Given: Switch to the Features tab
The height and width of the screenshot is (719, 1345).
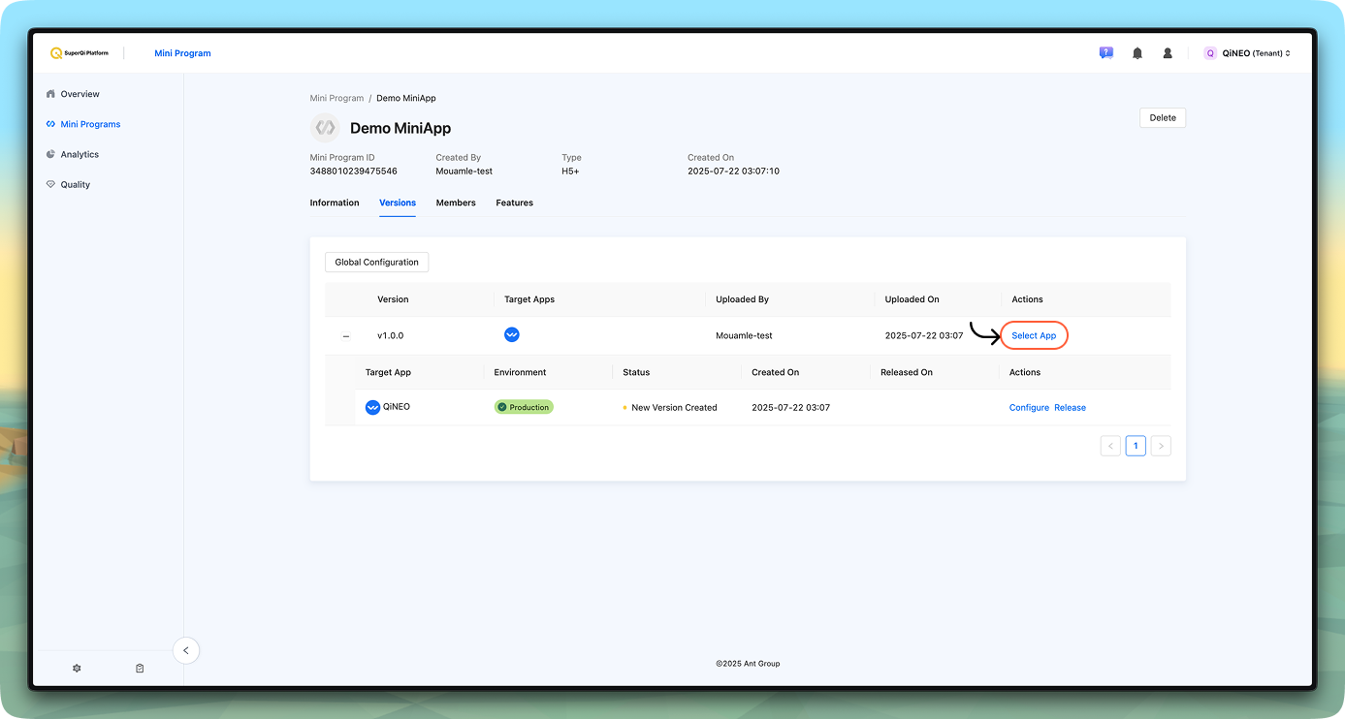Looking at the screenshot, I should pyautogui.click(x=514, y=203).
